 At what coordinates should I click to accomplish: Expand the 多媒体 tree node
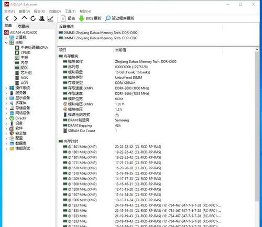pyautogui.click(x=6, y=103)
